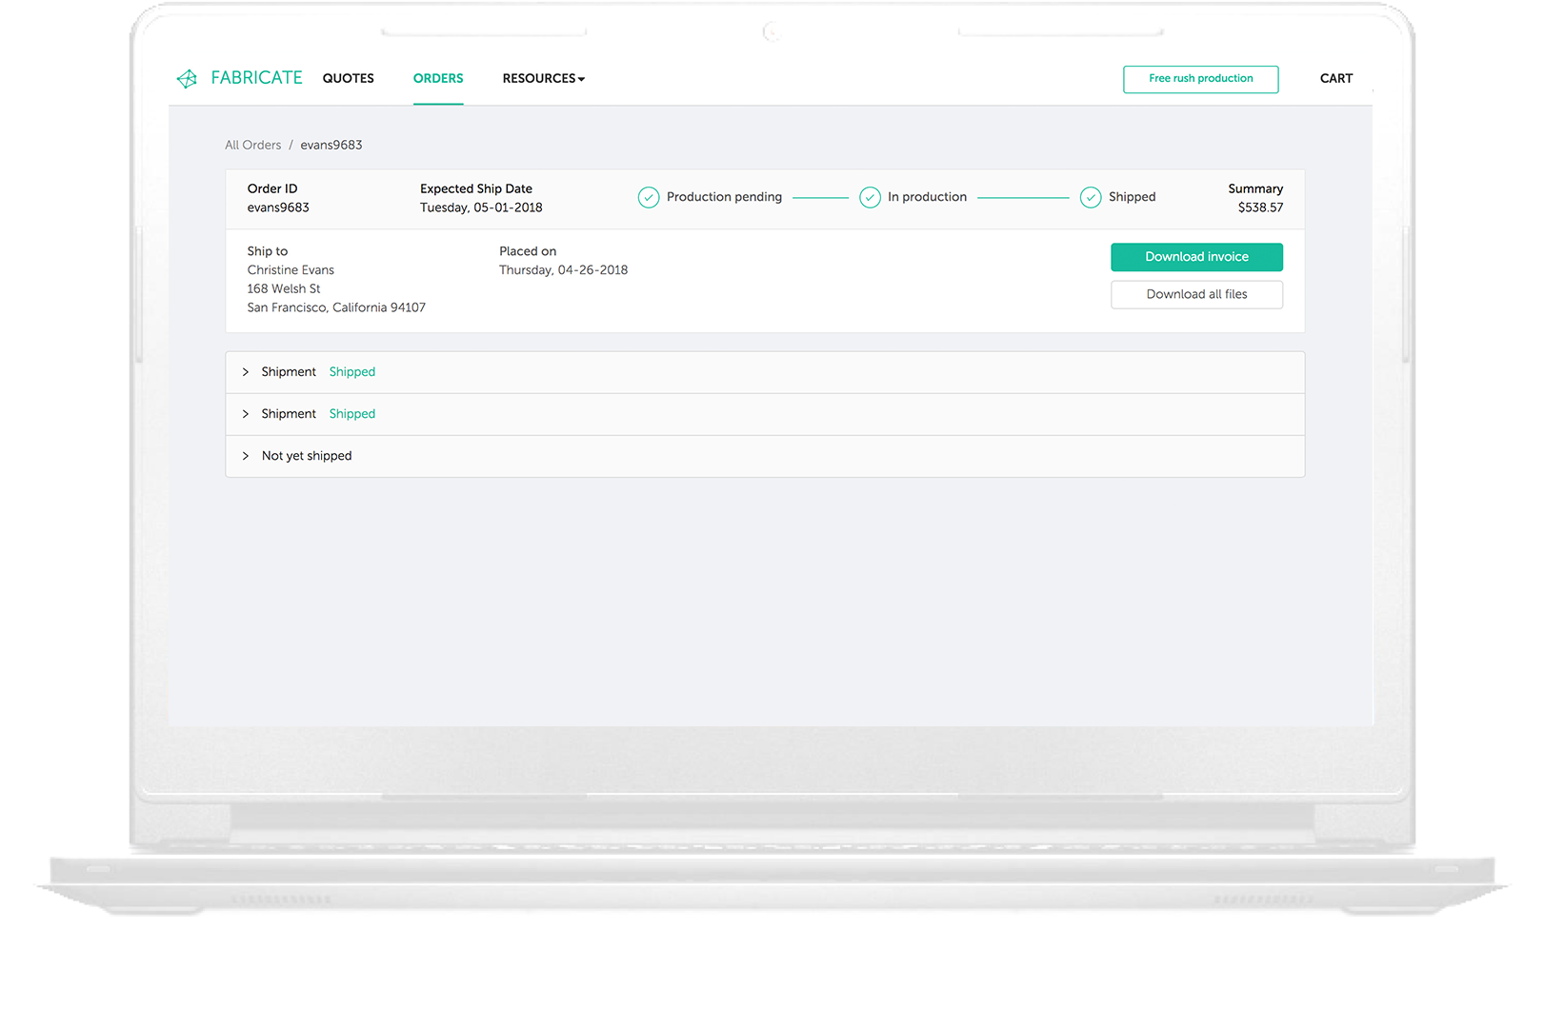Click the recipient name Christine Evans
The image size is (1545, 1009).
point(291,270)
